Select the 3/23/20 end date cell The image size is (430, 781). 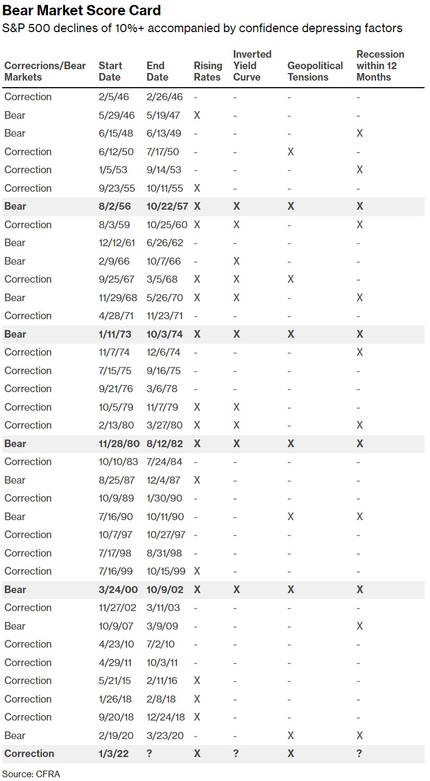coord(165,736)
